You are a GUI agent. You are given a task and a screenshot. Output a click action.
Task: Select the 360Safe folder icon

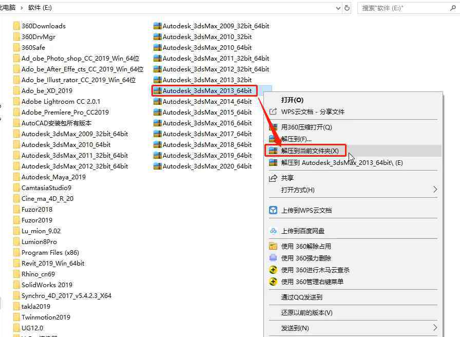tap(16, 48)
